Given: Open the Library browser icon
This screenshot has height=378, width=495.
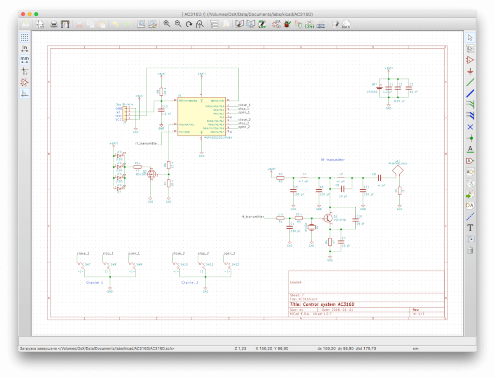Looking at the screenshot, I should pyautogui.click(x=250, y=24).
